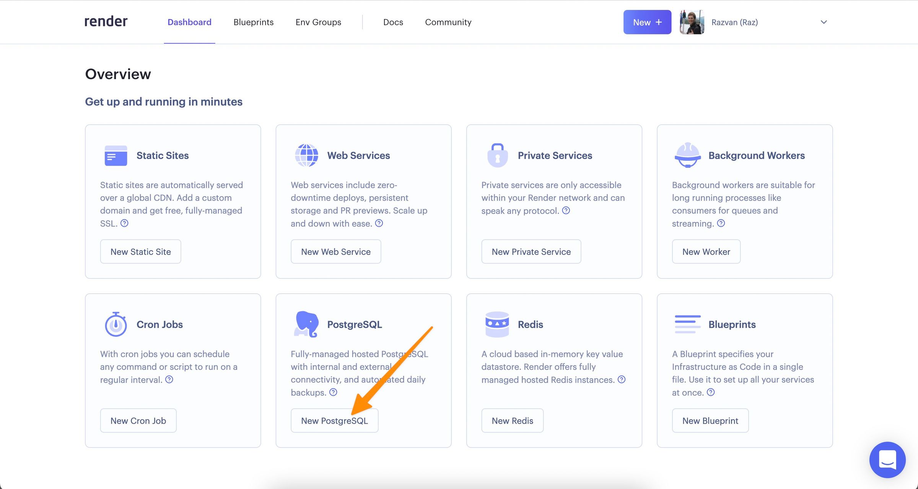Click the Static Sites window icon

(x=116, y=156)
